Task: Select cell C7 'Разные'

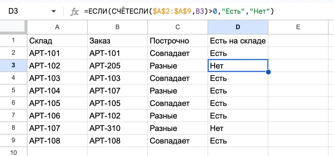Action: (x=178, y=116)
